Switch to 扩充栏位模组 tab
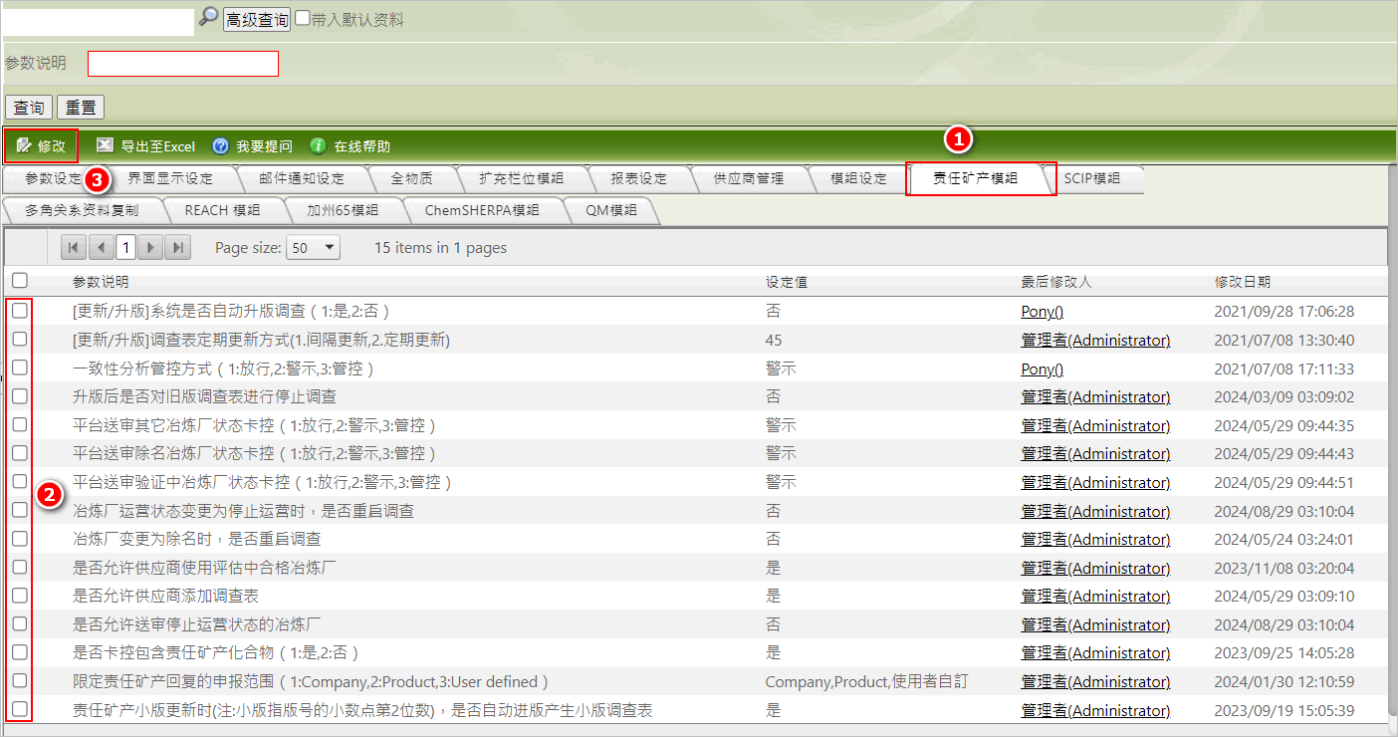Screen dimensions: 1398x737 click(521, 179)
